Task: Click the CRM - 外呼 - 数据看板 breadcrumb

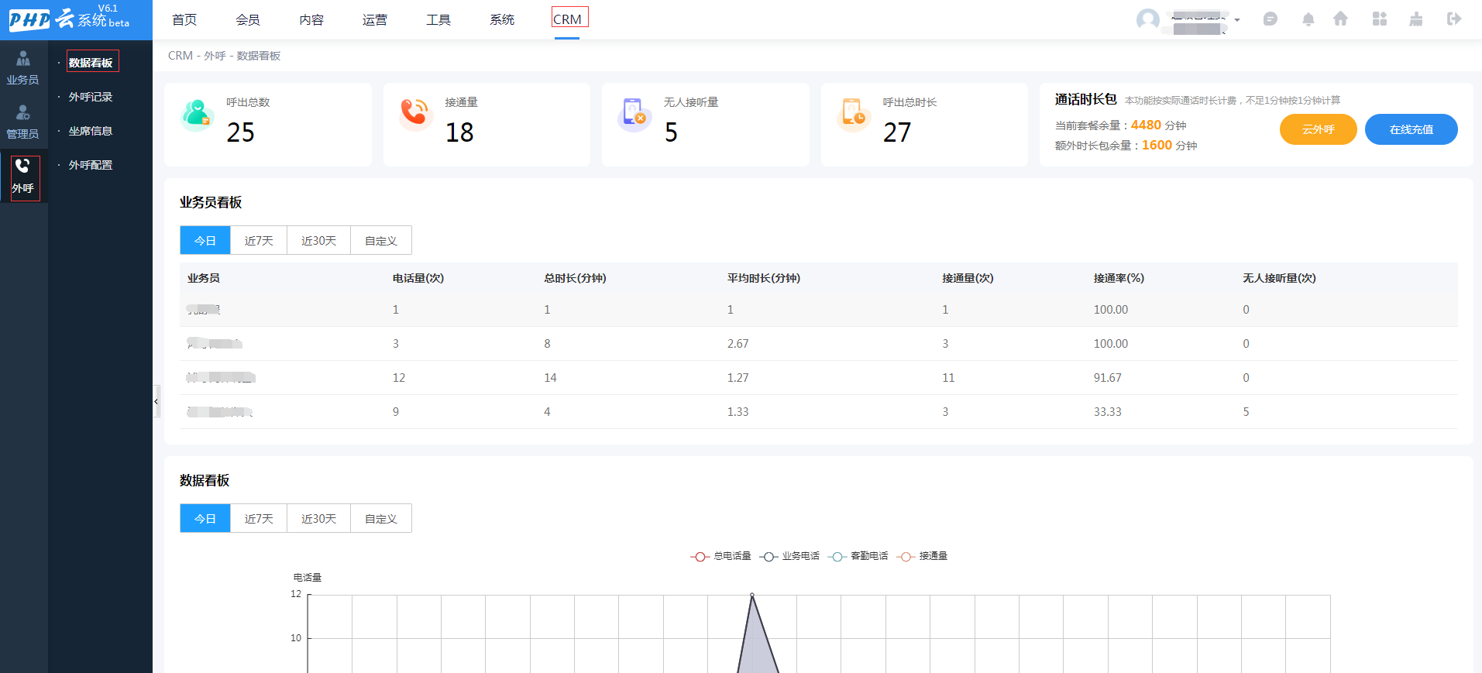Action: [224, 56]
